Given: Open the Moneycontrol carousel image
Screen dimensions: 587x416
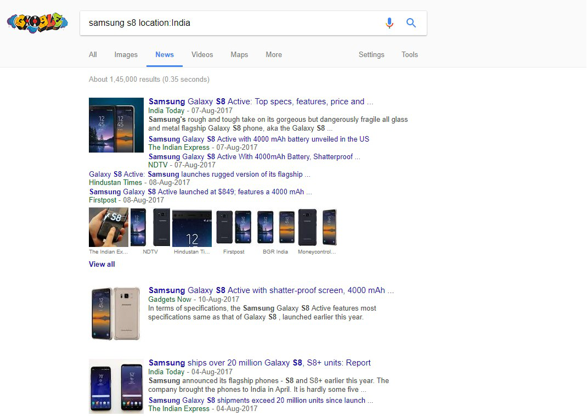Looking at the screenshot, I should point(317,227).
